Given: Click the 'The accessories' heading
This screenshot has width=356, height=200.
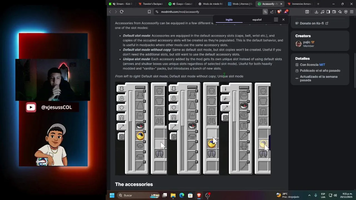Looking at the screenshot, I should tap(134, 184).
